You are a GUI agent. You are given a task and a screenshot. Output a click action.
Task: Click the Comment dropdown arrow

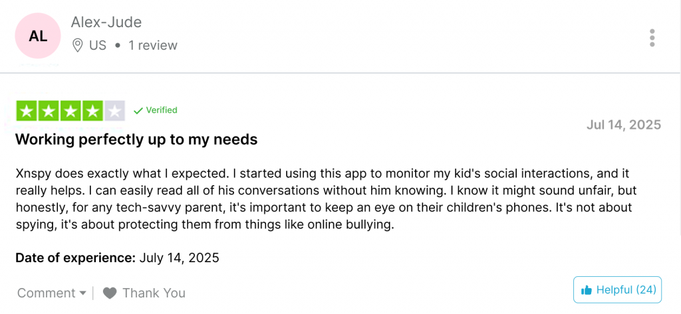[x=82, y=293]
